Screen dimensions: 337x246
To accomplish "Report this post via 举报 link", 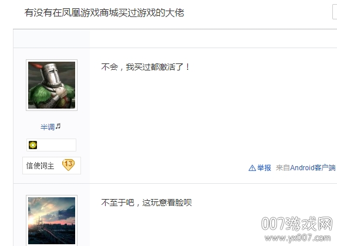I will click(x=264, y=168).
